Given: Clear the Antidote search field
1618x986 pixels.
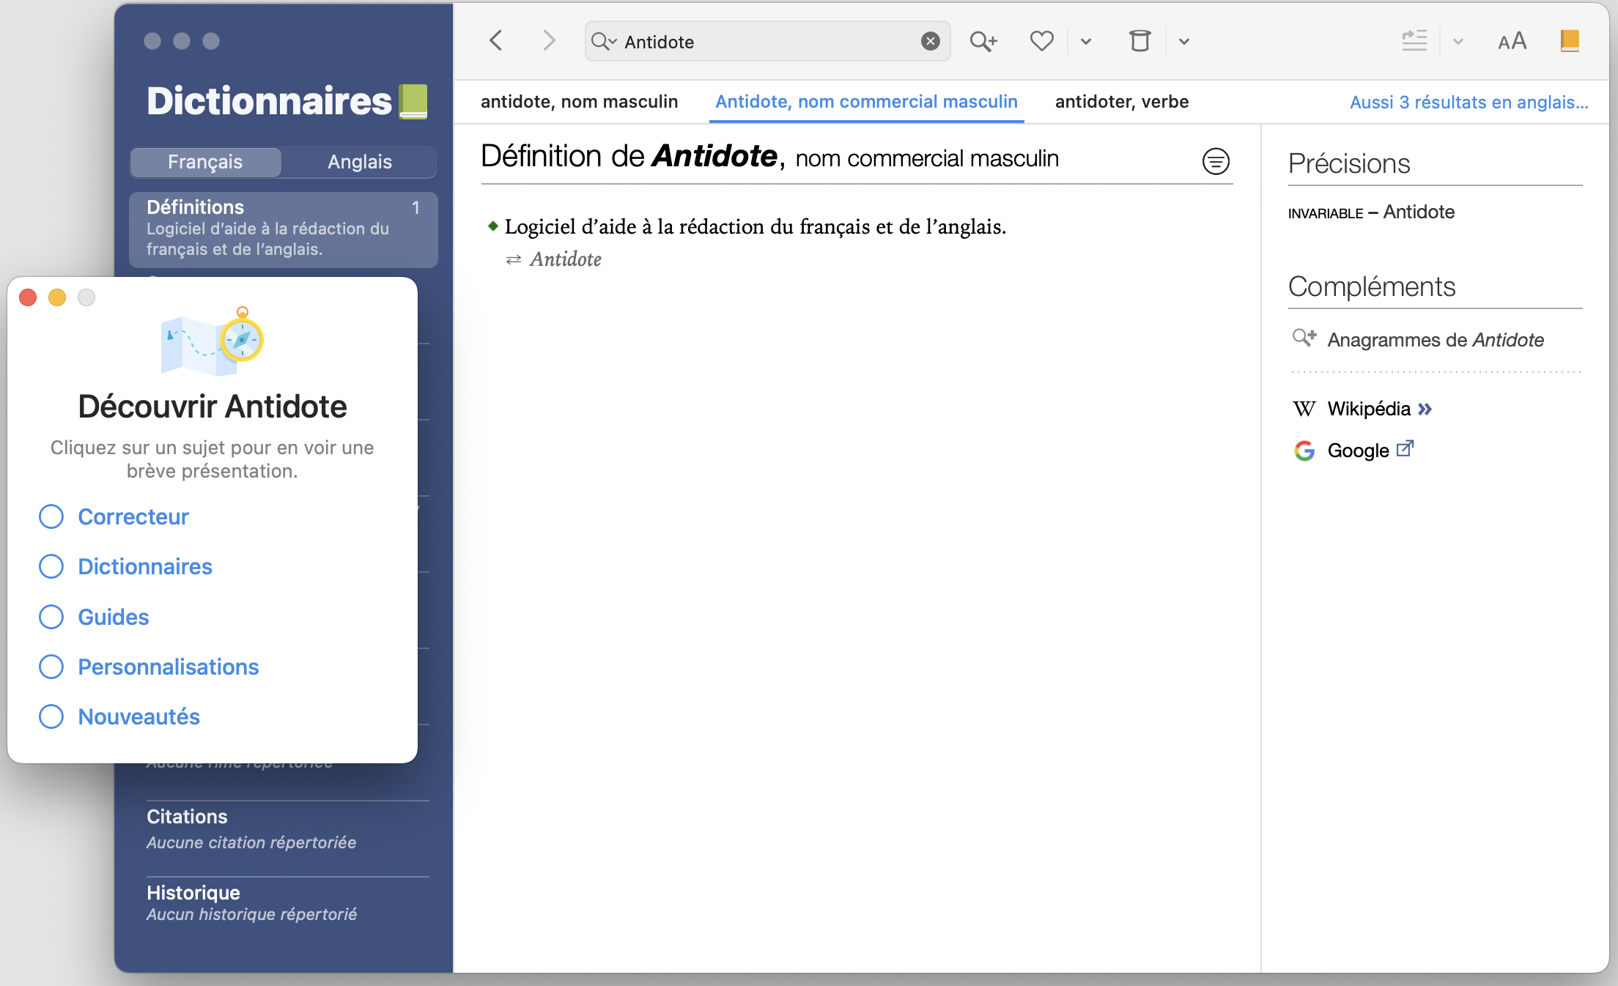Looking at the screenshot, I should [x=930, y=41].
